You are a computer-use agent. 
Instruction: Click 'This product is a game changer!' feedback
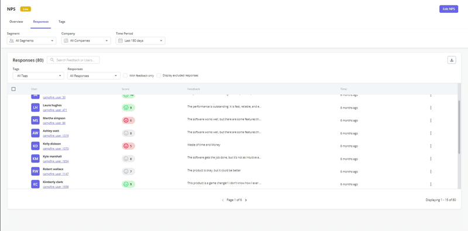pos(224,183)
